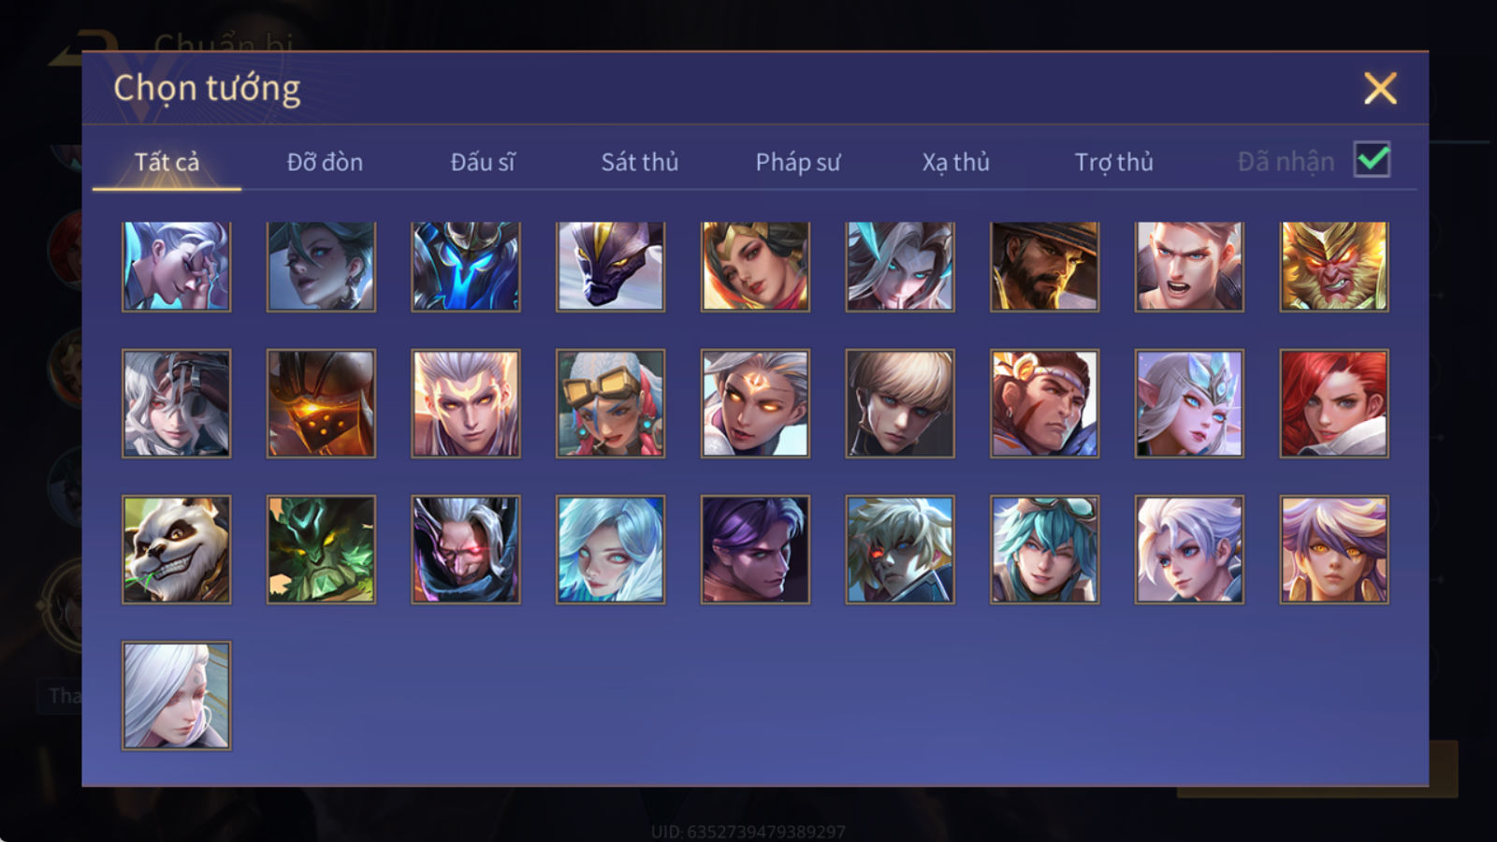Pick the blue armored horned hero
Viewport: 1497px width, 842px height.
[466, 266]
